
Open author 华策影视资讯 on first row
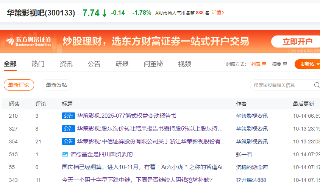[252, 116]
